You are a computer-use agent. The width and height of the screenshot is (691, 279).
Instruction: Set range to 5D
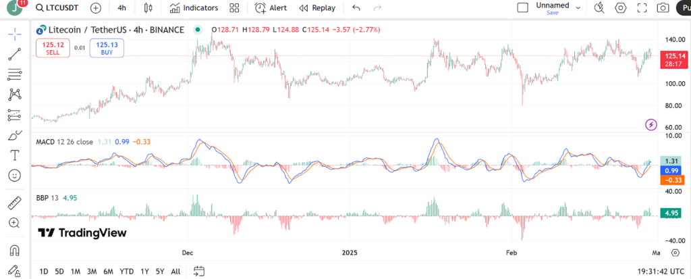pos(59,271)
